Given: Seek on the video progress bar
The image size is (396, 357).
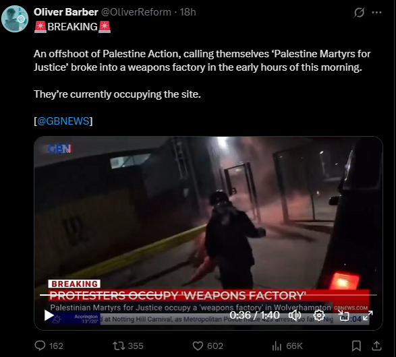Looking at the screenshot, I should pyautogui.click(x=208, y=295).
